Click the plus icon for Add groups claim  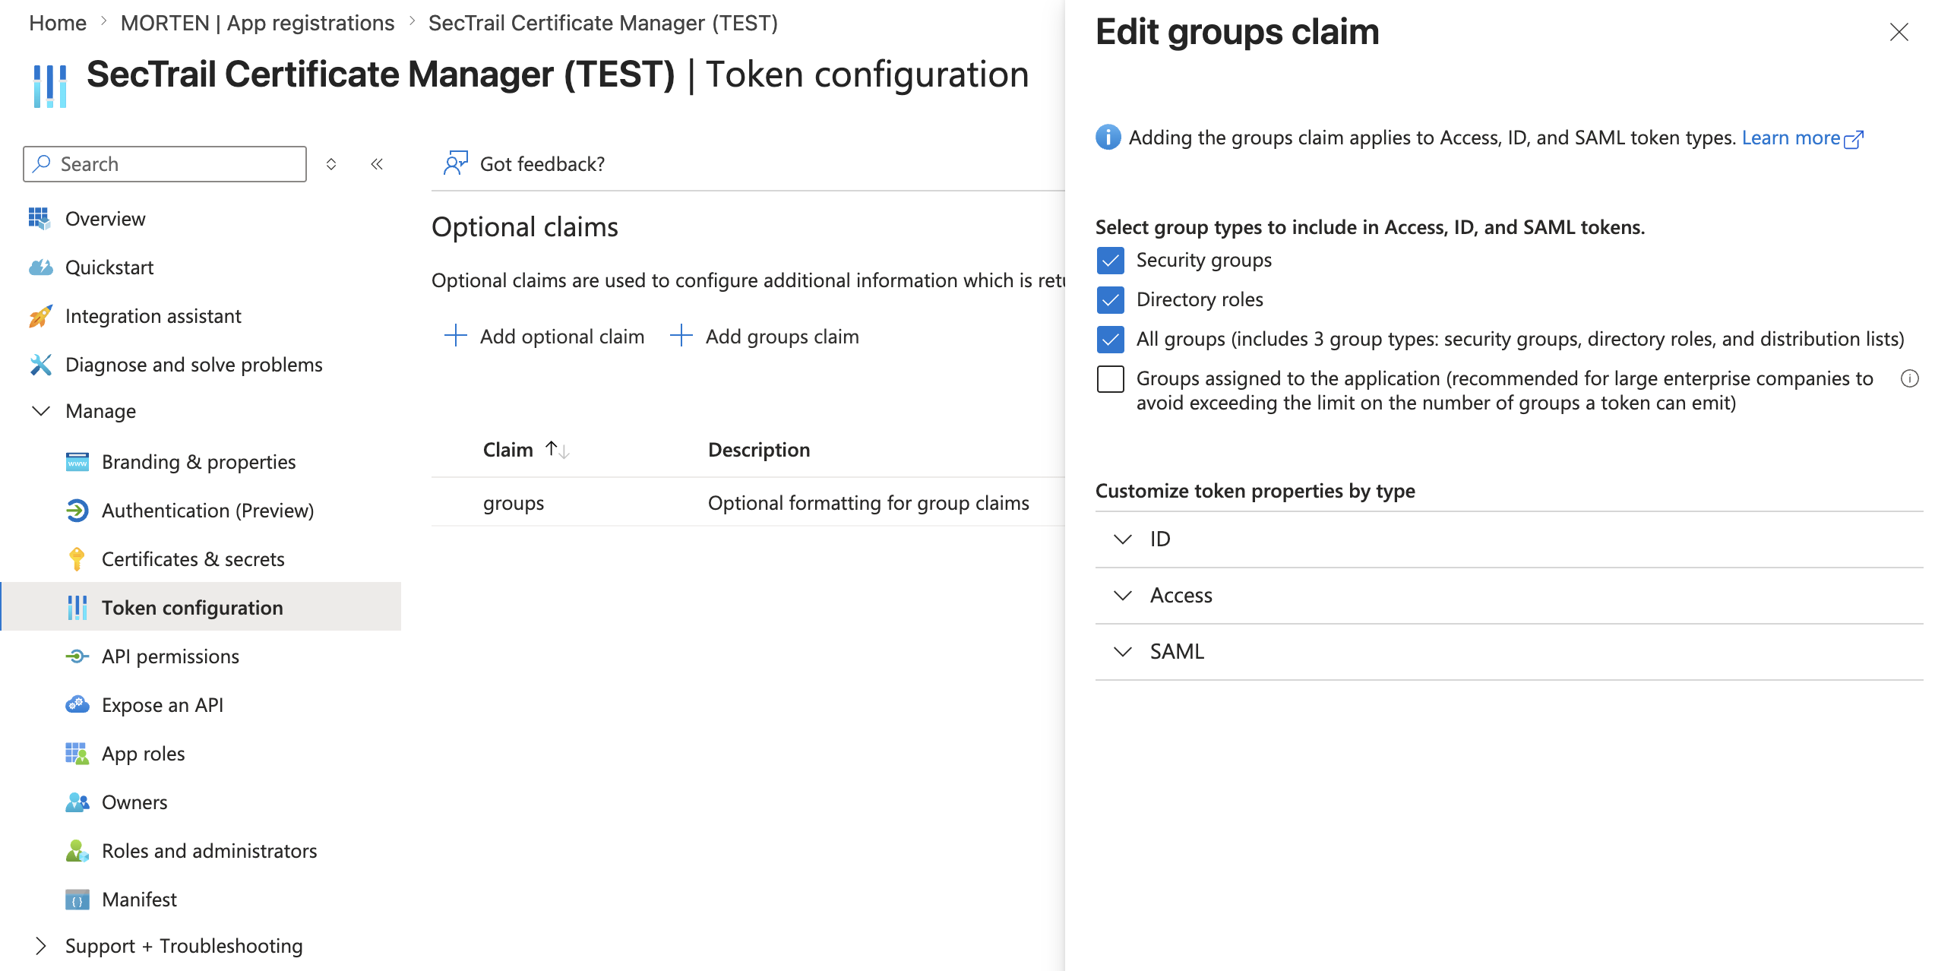681,336
